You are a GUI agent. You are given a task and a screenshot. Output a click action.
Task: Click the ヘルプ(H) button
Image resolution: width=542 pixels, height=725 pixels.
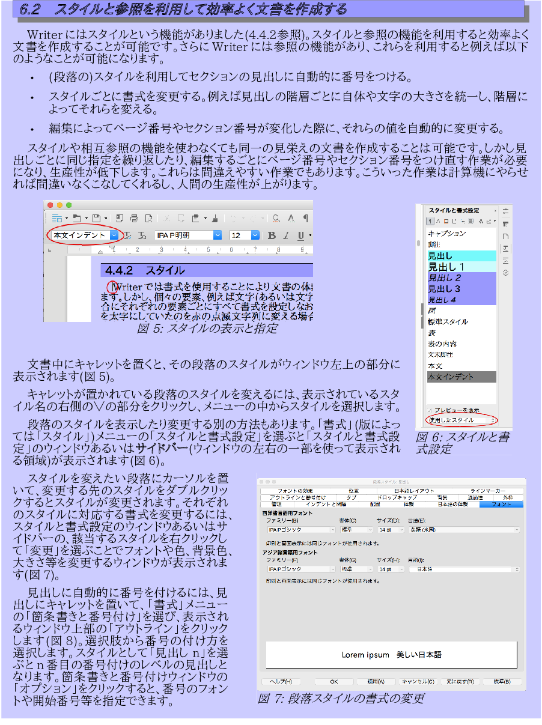pos(281,682)
